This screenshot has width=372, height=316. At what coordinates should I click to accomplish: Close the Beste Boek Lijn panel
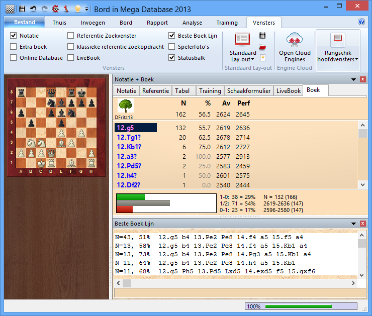(362, 224)
